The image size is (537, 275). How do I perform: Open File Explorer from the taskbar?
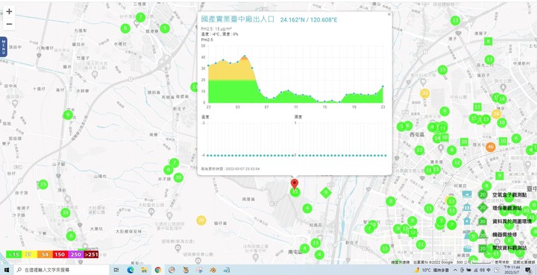click(x=144, y=270)
